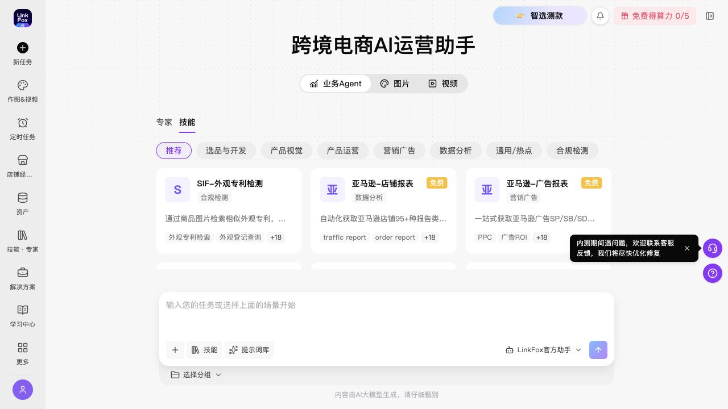The width and height of the screenshot is (728, 409).
Task: Open 定时任务 alarm clock icon
Action: [x=23, y=123]
